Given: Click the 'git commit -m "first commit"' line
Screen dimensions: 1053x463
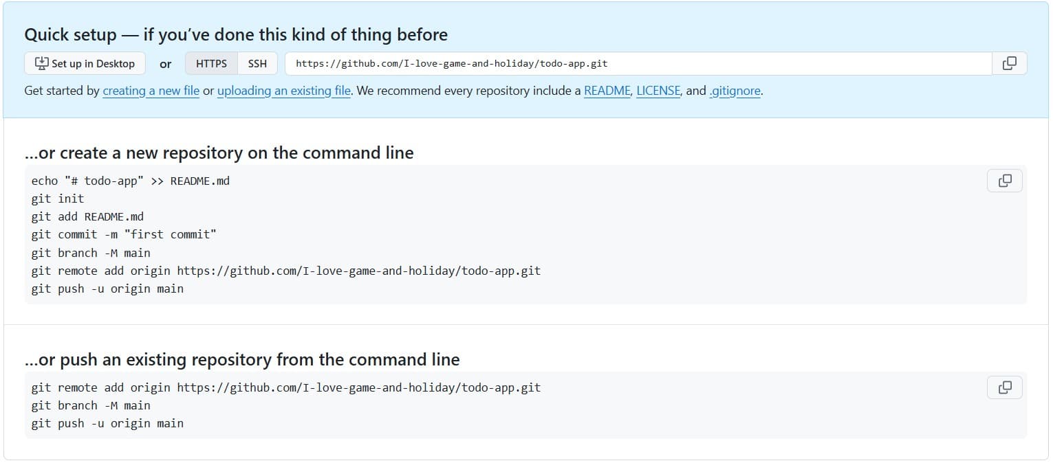Looking at the screenshot, I should [x=124, y=234].
